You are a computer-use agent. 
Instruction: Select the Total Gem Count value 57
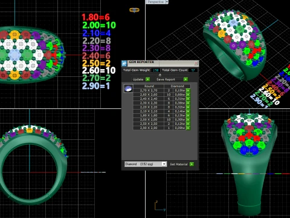pyautogui.click(x=193, y=70)
